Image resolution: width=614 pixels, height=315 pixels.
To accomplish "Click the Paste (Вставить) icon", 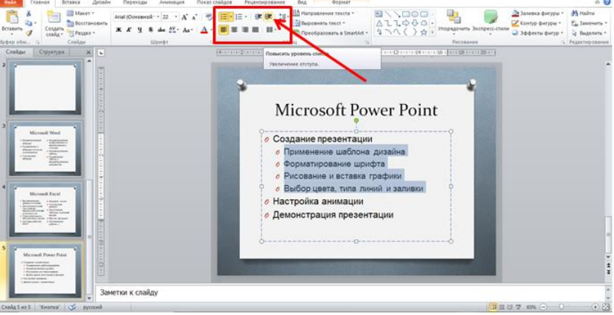I will pyautogui.click(x=11, y=19).
